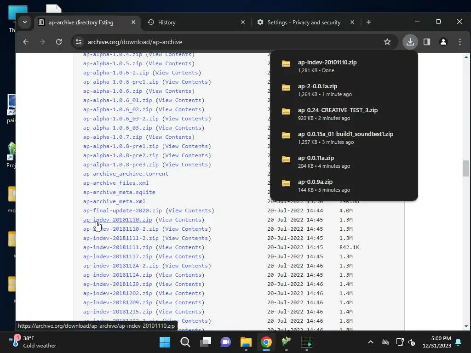The width and height of the screenshot is (471, 353).
Task: Reload the archive.org page
Action: (x=59, y=42)
